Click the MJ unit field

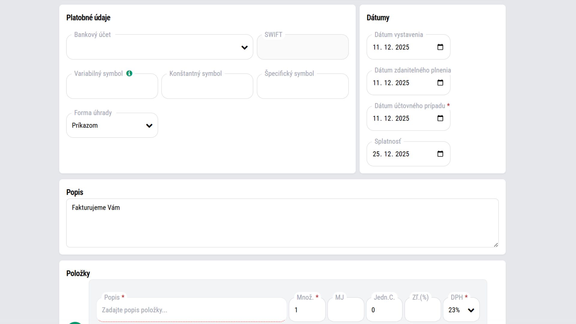point(346,310)
